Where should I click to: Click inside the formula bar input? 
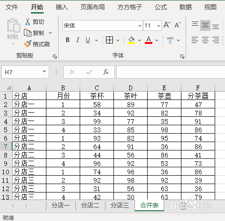pos(171,72)
